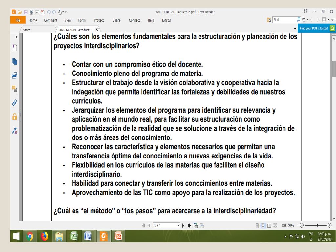
Task: Undo the last action
Action: (49, 12)
